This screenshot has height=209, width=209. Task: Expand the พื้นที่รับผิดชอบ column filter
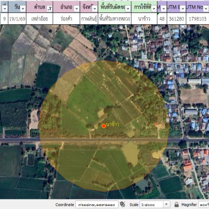pyautogui.click(x=127, y=8)
